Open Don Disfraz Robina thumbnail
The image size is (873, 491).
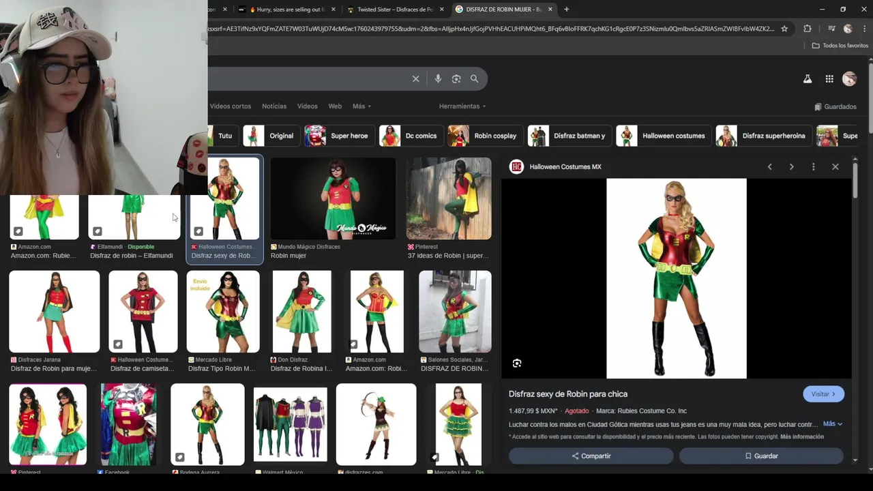[x=302, y=312]
